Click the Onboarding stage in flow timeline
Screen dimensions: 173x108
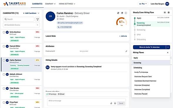click(x=141, y=39)
